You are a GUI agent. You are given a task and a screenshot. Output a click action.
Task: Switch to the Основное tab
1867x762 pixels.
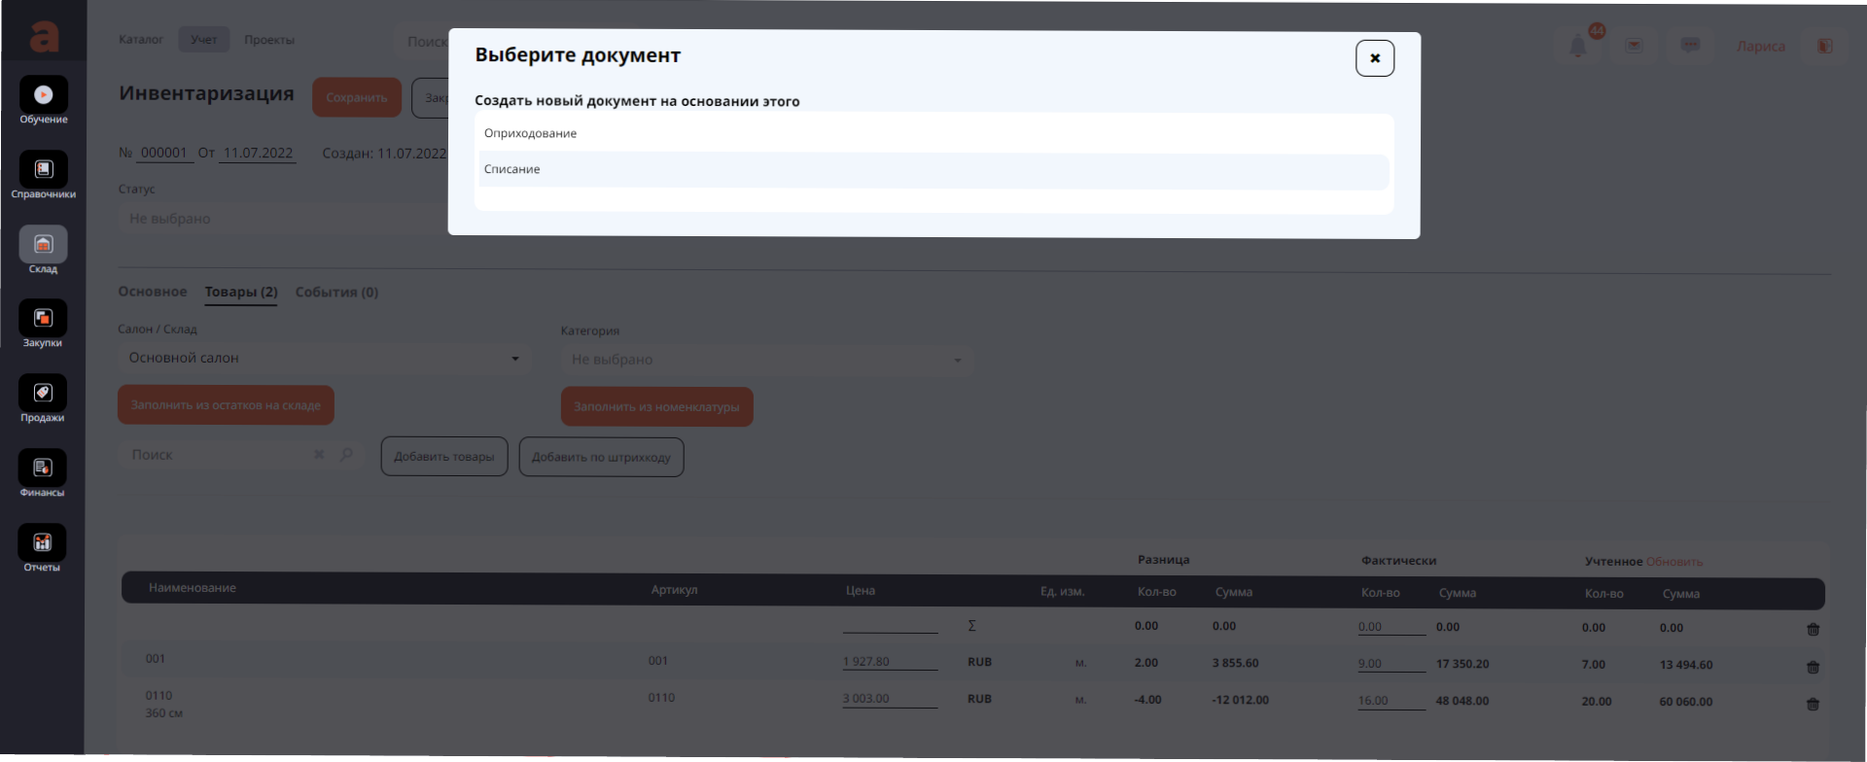pyautogui.click(x=152, y=292)
